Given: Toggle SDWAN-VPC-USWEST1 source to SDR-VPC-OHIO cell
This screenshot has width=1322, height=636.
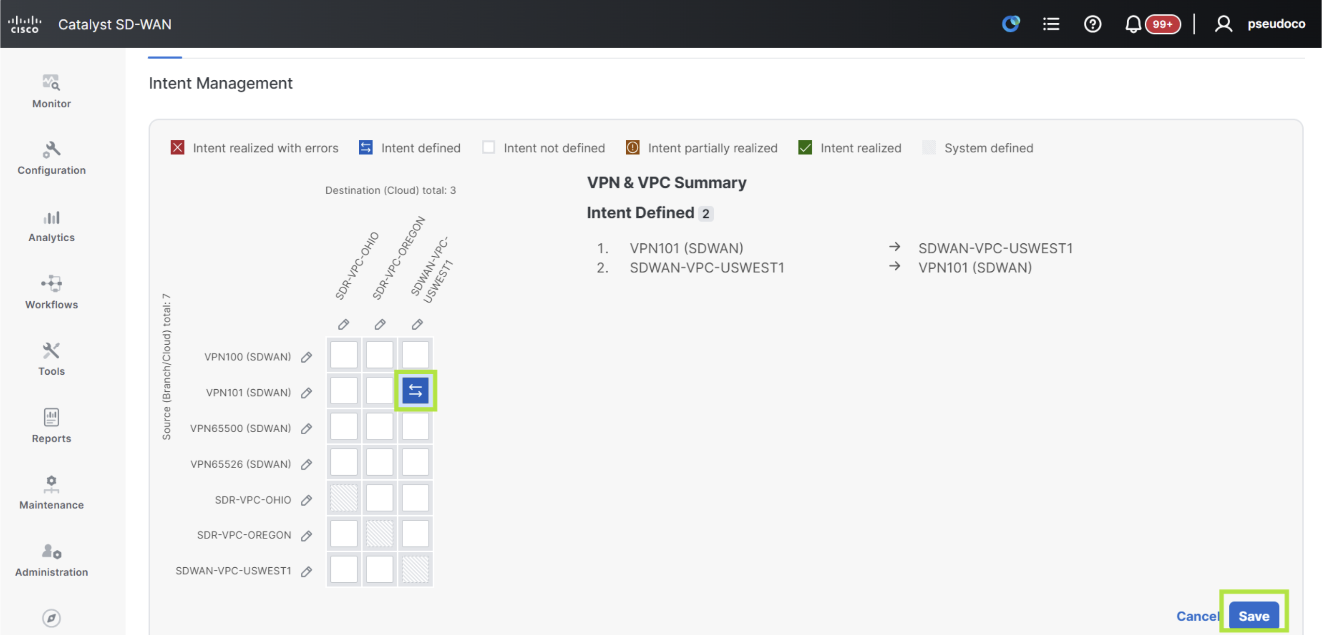Looking at the screenshot, I should [343, 570].
